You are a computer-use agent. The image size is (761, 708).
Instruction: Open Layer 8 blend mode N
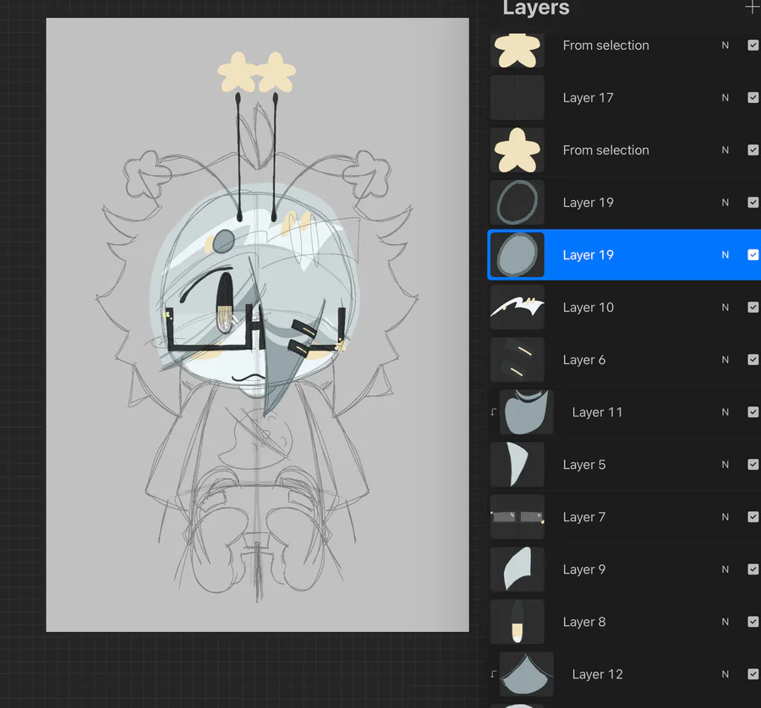(725, 621)
